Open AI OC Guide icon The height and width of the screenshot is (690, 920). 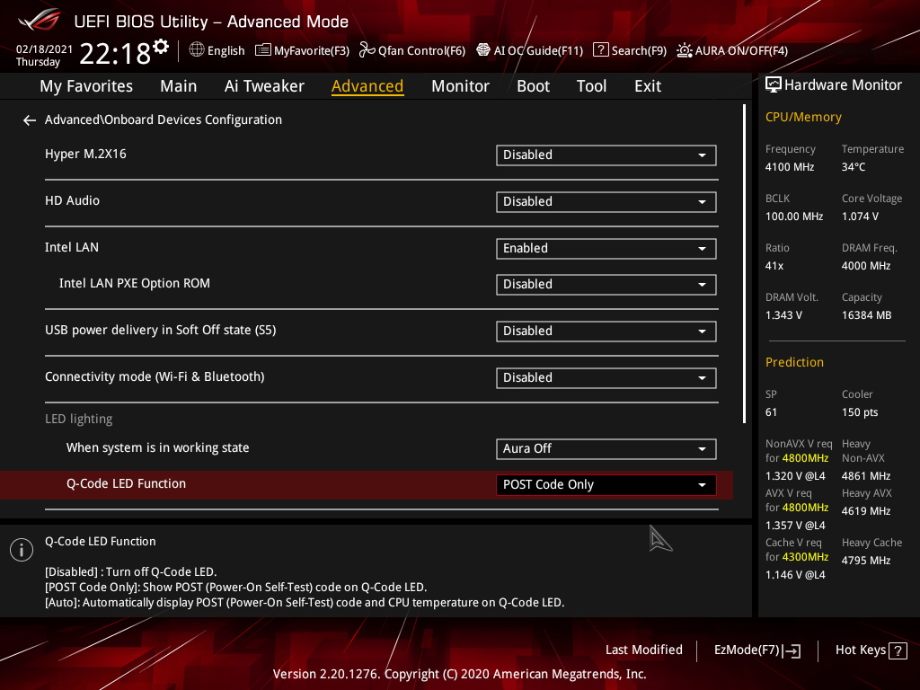click(482, 50)
